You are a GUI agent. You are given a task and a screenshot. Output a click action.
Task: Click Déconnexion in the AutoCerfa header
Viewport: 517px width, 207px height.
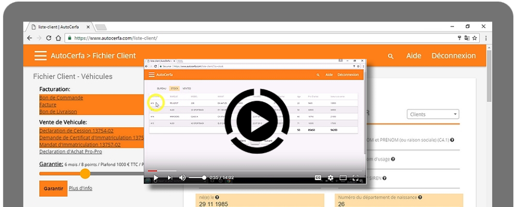(453, 56)
